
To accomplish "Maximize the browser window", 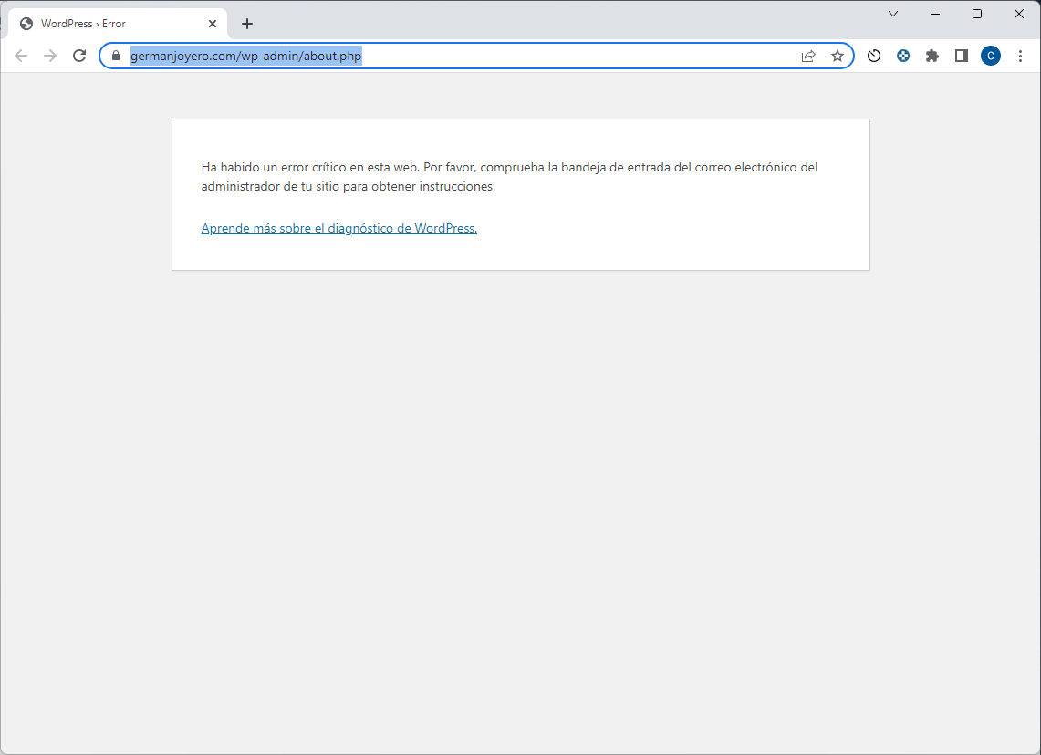I will (976, 14).
